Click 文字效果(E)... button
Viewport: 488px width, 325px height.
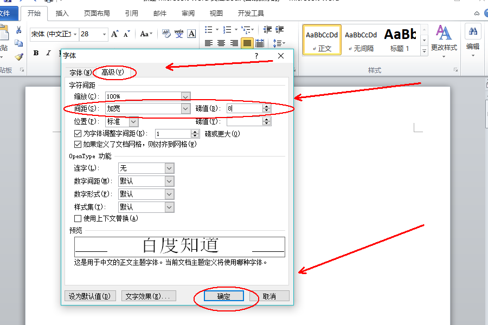[149, 296]
